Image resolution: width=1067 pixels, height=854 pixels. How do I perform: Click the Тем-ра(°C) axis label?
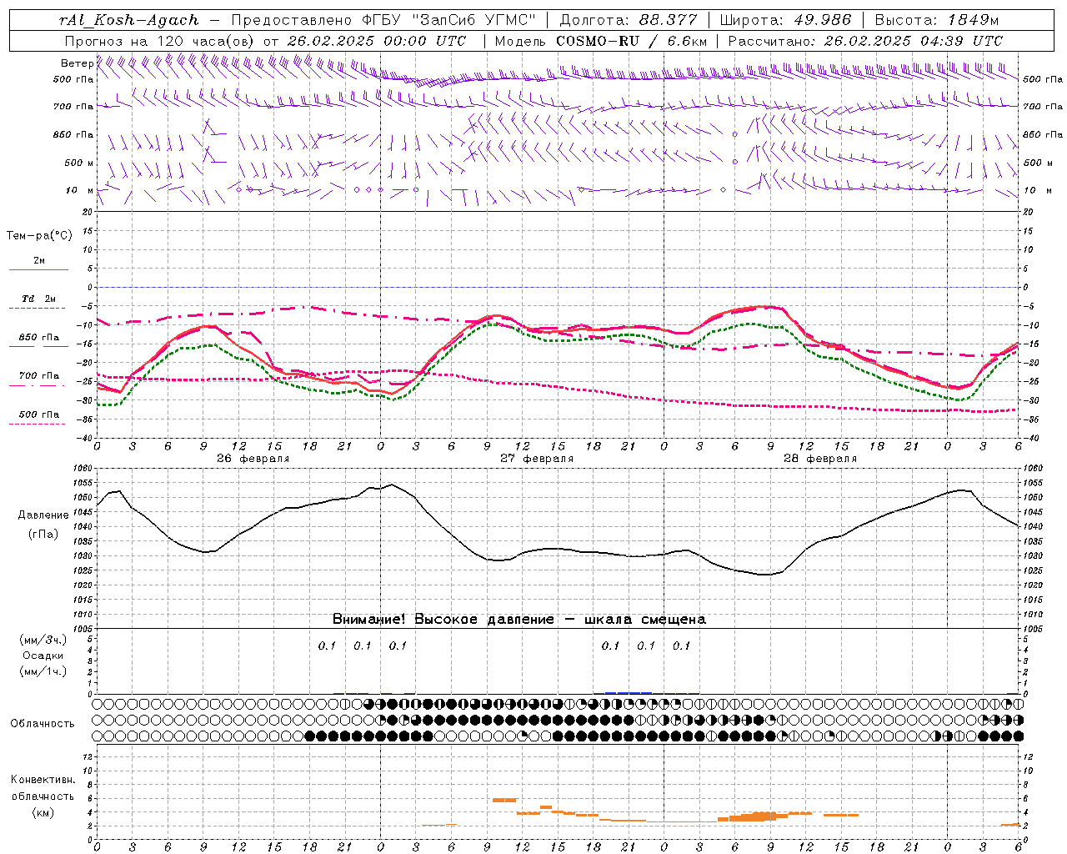pyautogui.click(x=39, y=236)
